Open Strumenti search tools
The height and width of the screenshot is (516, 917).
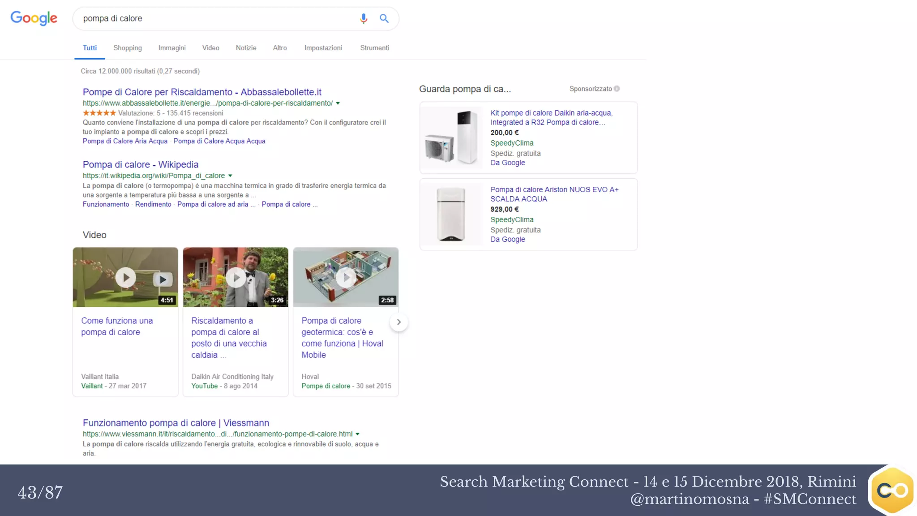(374, 48)
